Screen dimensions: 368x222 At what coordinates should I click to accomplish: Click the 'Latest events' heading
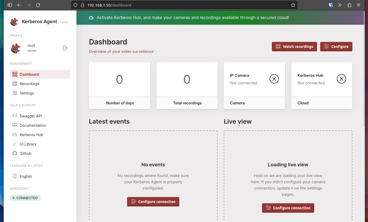(x=109, y=122)
